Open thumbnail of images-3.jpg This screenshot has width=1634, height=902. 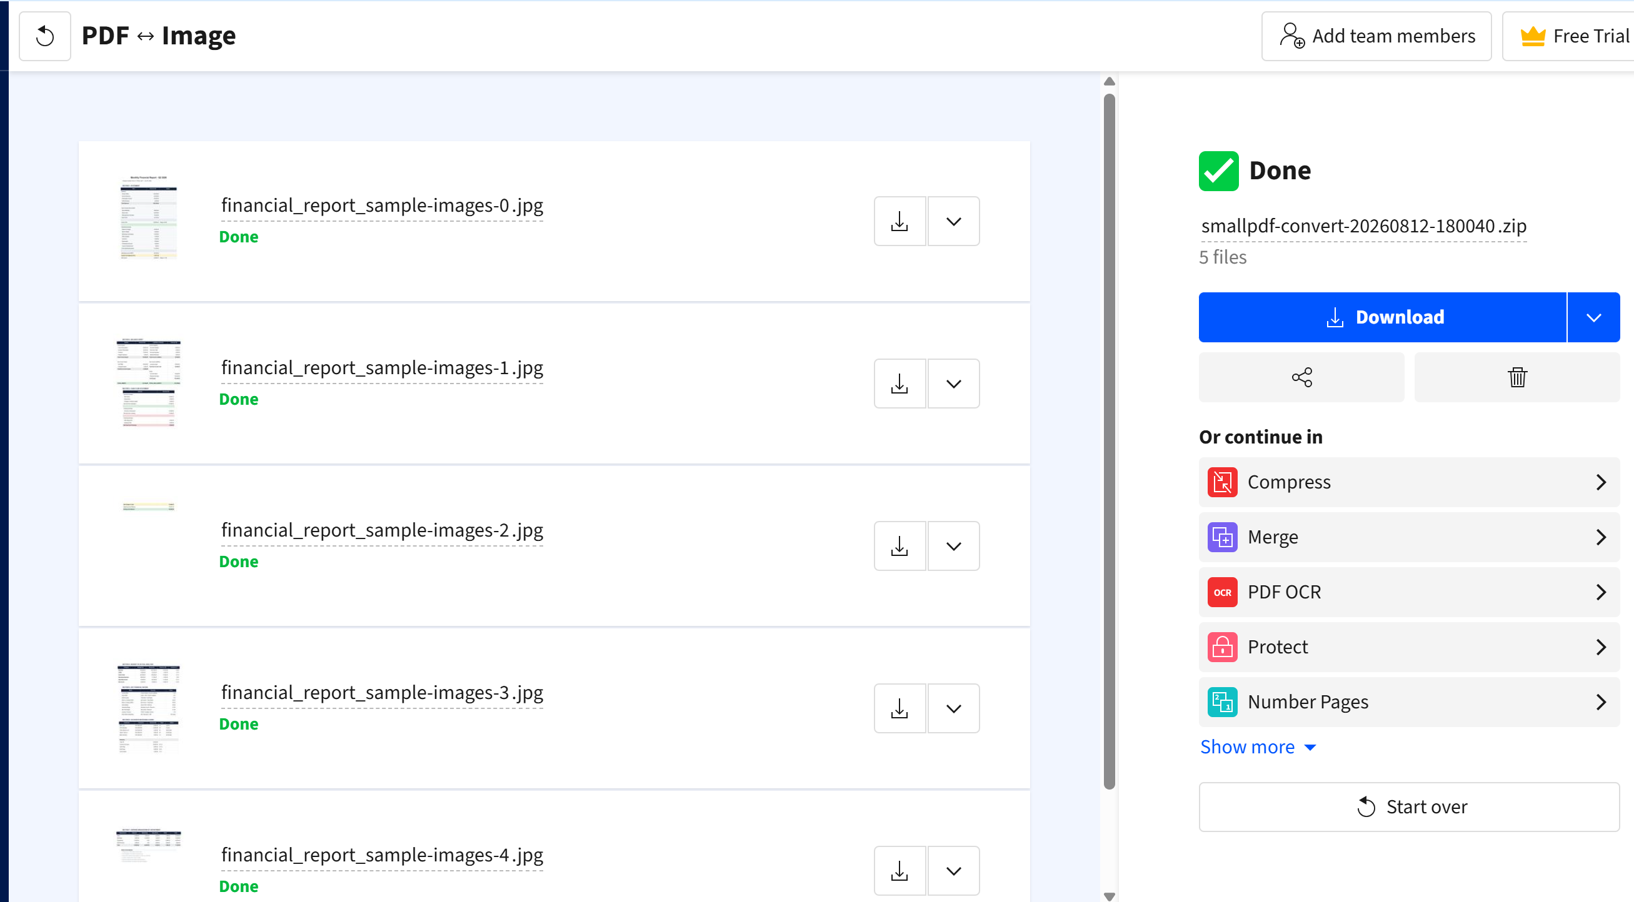point(149,708)
